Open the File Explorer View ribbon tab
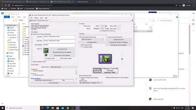Screen dimensions: 196x110 coord(24,17)
